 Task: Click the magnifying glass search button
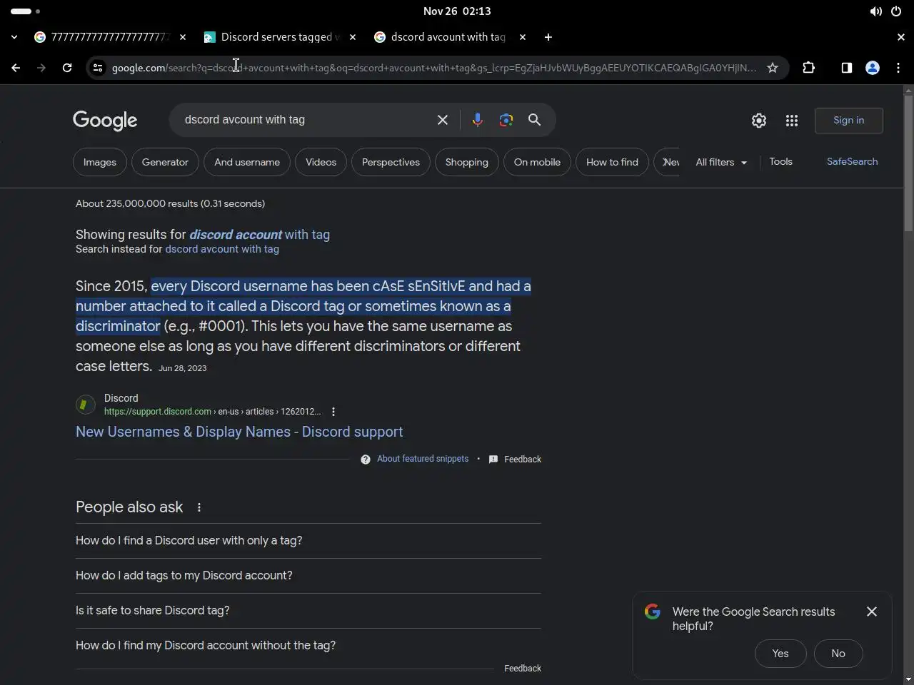tap(534, 120)
